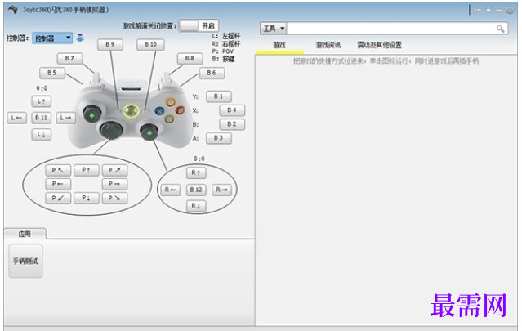Expand the 工具 dropdown
This screenshot has height=331, width=522.
pyautogui.click(x=274, y=29)
